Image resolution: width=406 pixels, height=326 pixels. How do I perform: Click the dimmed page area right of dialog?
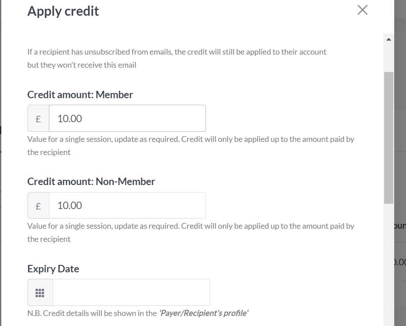400,155
